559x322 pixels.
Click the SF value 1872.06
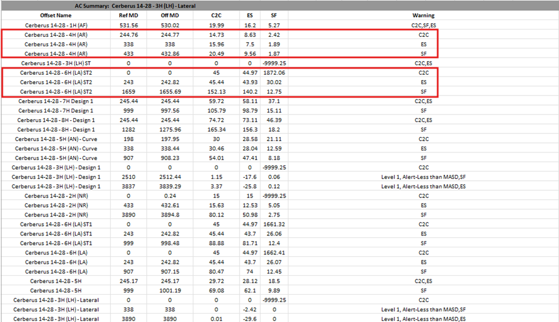[274, 72]
